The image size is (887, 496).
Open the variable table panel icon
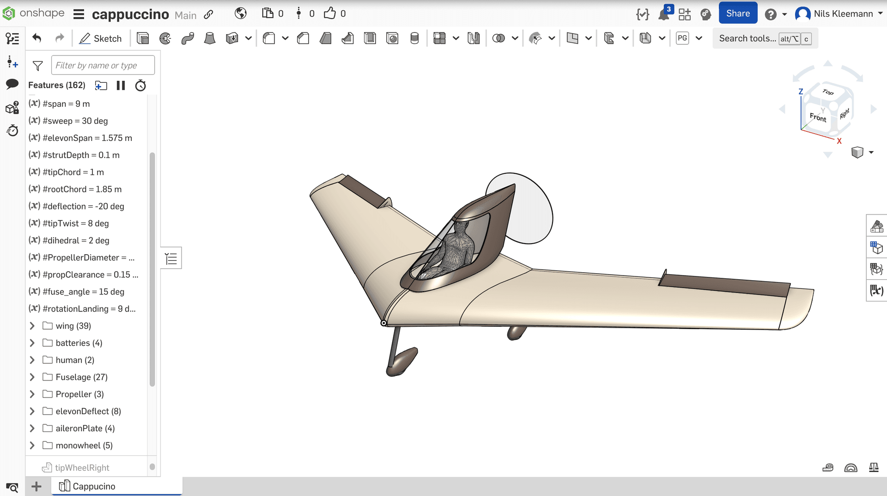point(876,290)
